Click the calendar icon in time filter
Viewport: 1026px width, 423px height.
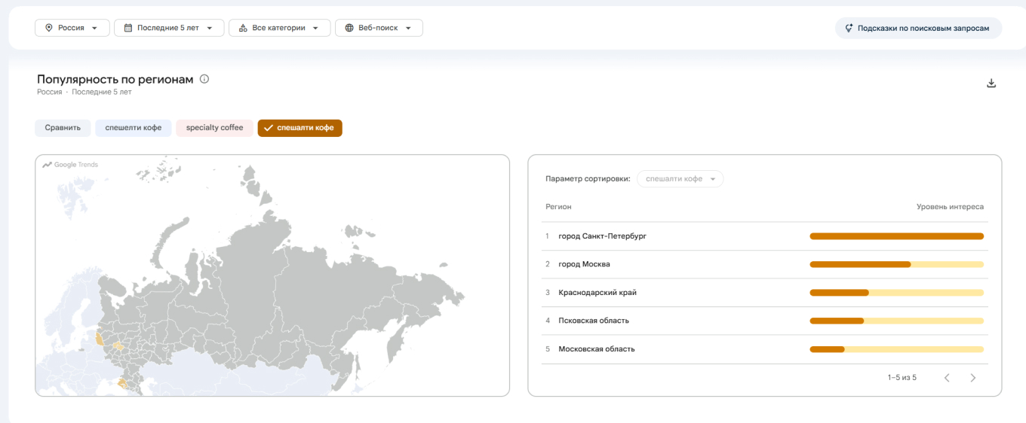pos(128,28)
